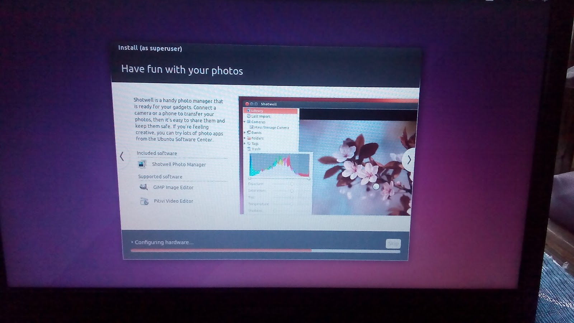The width and height of the screenshot is (574, 323).
Task: Click the Shotwell histogram graph
Action: [279, 165]
